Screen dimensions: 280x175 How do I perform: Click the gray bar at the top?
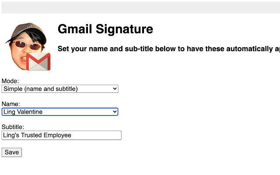coord(140,7)
